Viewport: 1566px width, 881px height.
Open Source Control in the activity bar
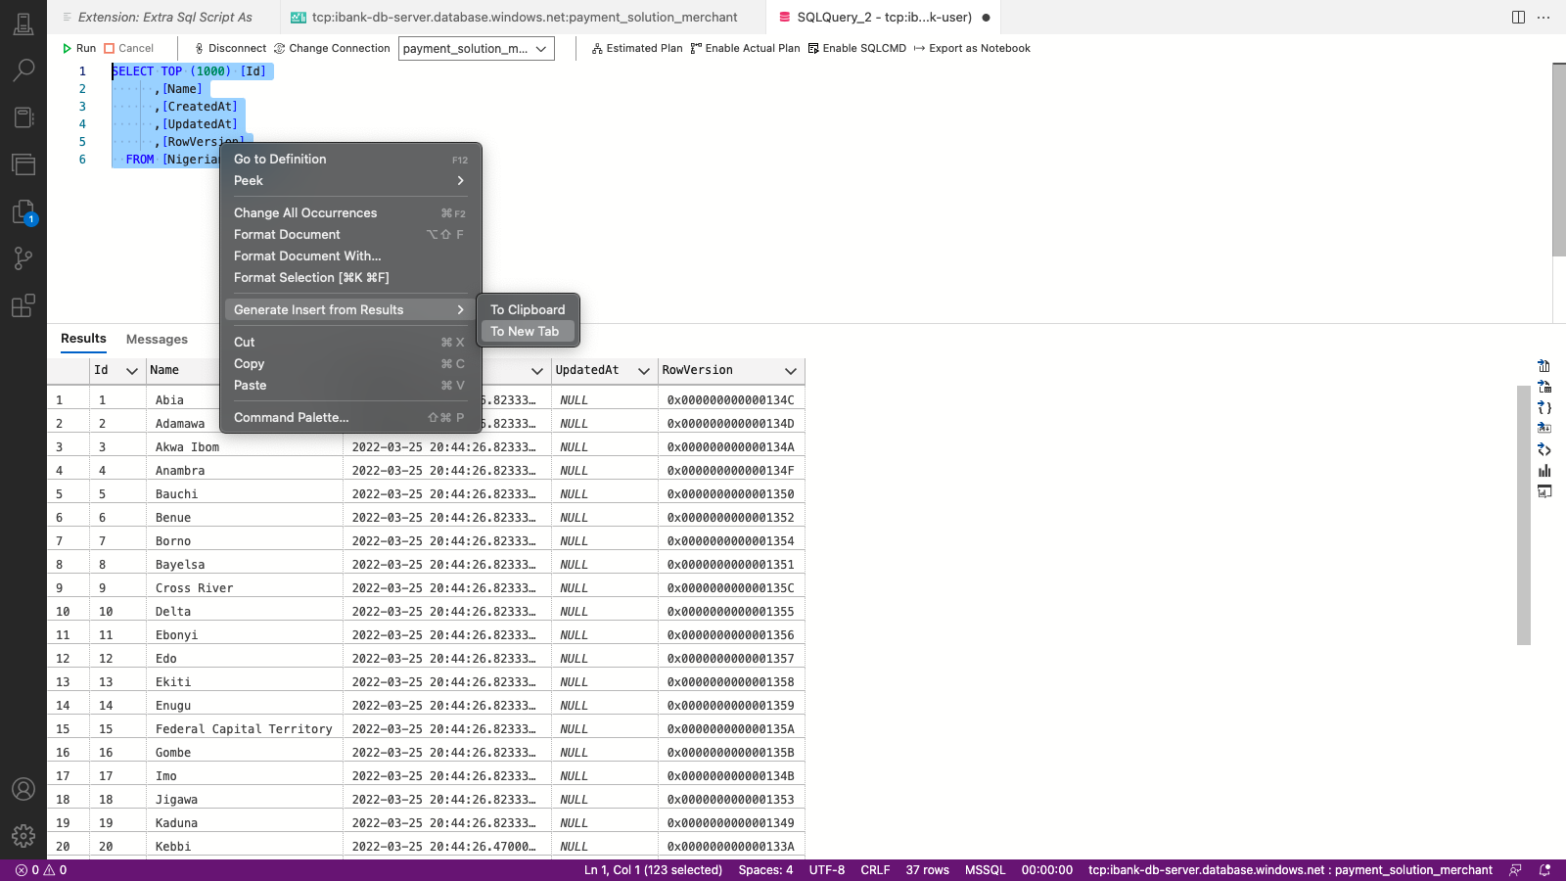coord(23,258)
